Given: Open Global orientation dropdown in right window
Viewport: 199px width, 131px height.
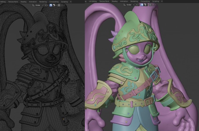Looking at the screenshot, I should coord(129,5).
